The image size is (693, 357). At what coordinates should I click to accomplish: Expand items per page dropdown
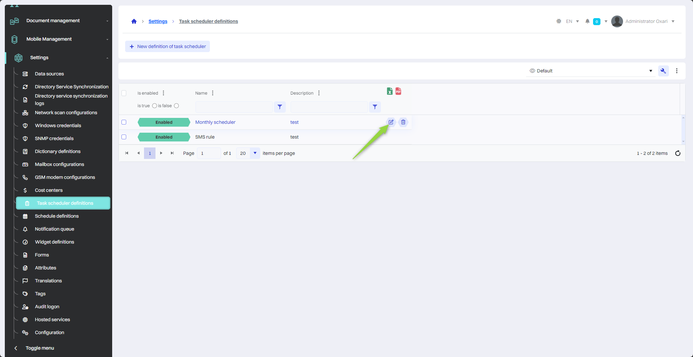coord(255,153)
